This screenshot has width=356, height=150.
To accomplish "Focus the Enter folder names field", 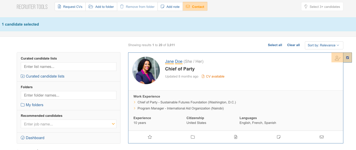I will tap(69, 95).
